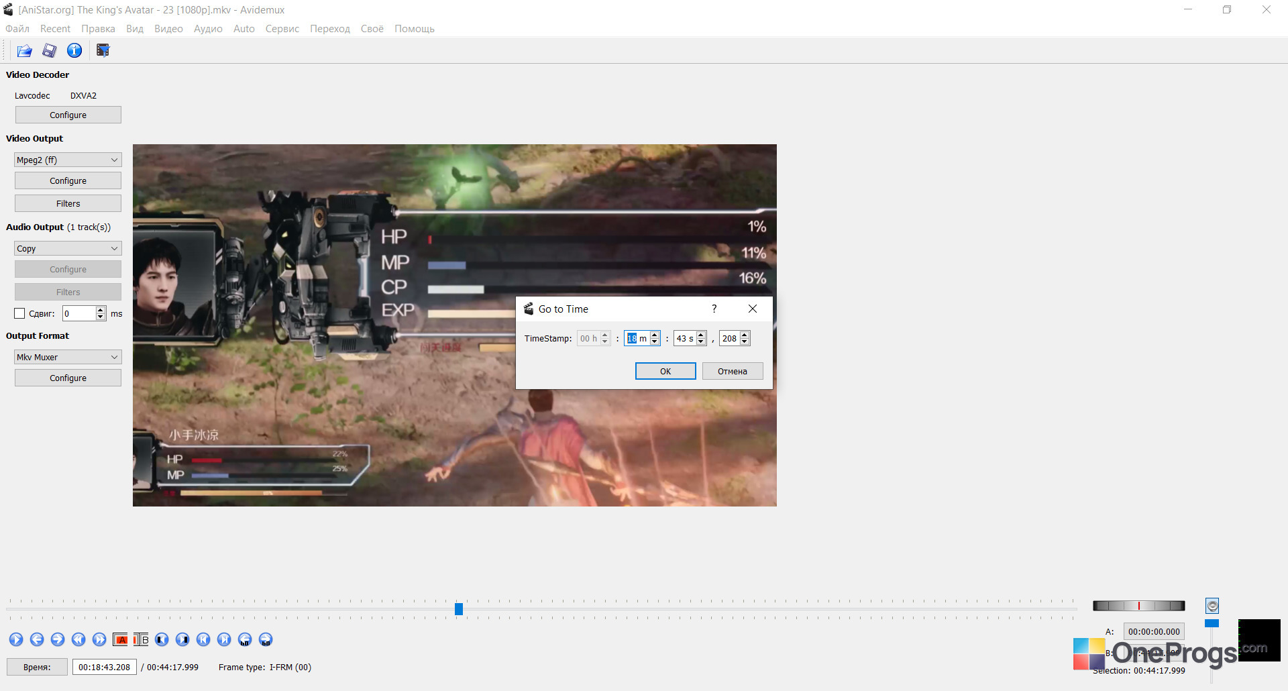Open Audio Output dropdown set to Copy

tap(68, 248)
